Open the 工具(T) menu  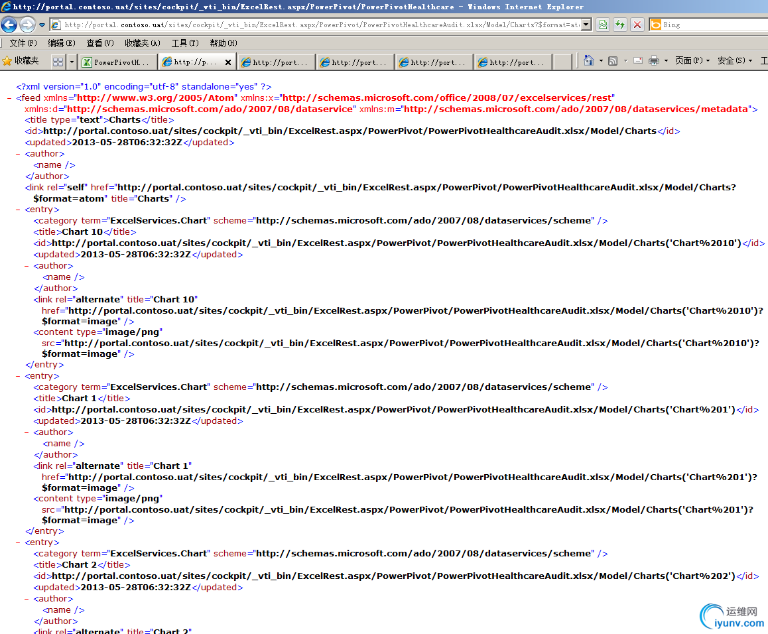pyautogui.click(x=185, y=43)
